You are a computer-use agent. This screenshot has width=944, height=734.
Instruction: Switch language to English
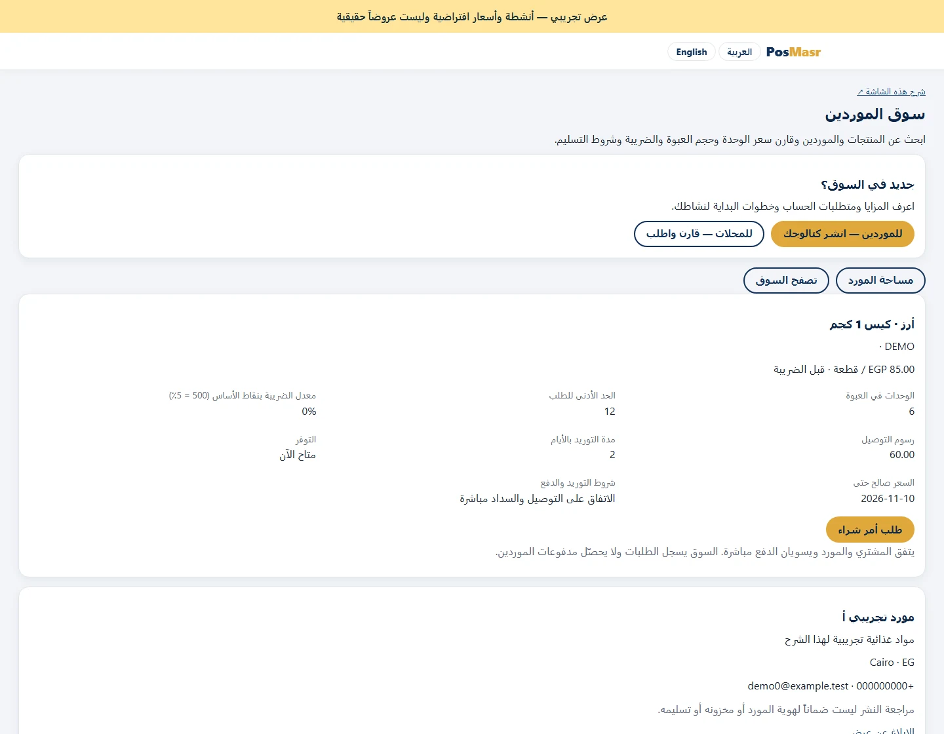(692, 52)
